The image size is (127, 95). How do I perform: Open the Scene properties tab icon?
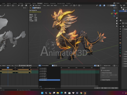click(120, 34)
